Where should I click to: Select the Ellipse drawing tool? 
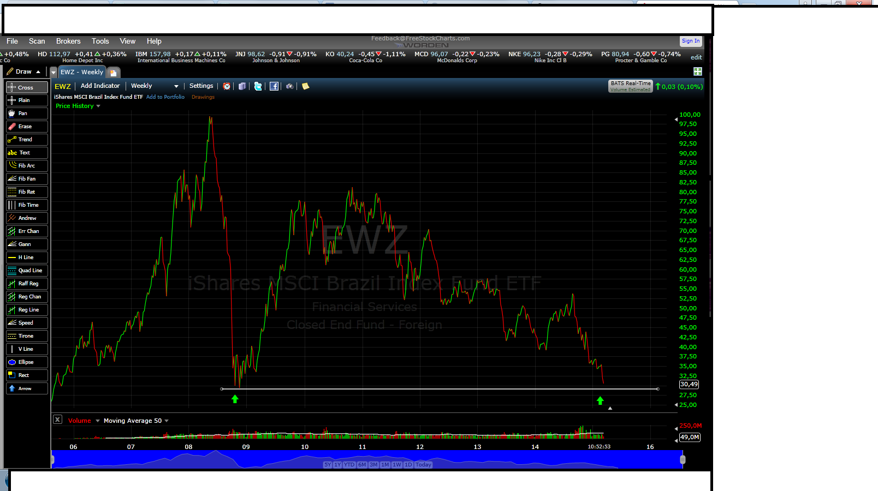[27, 362]
